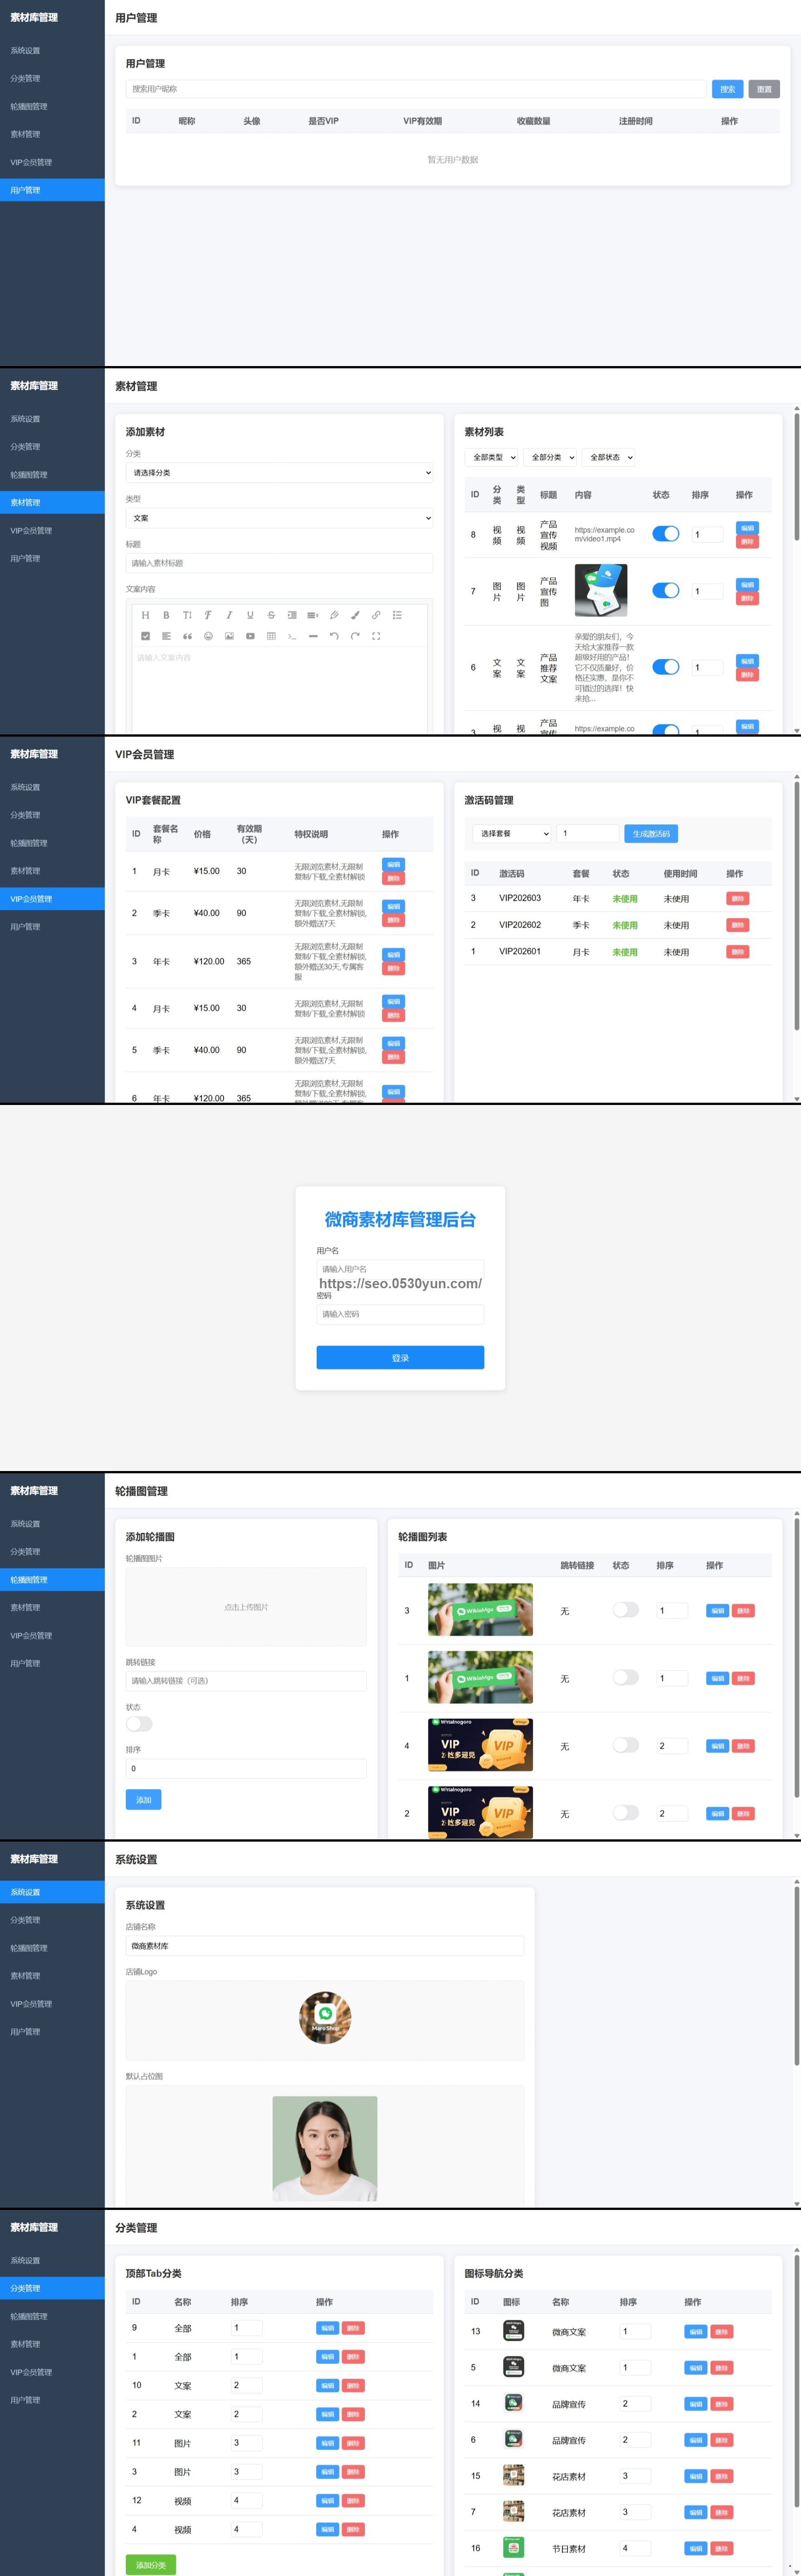The width and height of the screenshot is (801, 2576).
Task: Open 分类管理 in 素材管理 page sidebar
Action: pyautogui.click(x=52, y=447)
